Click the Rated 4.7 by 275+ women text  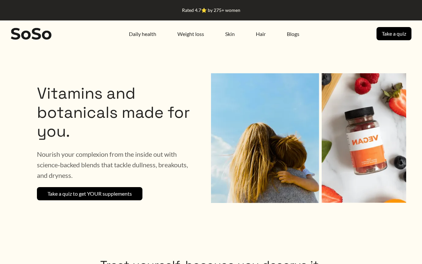pyautogui.click(x=211, y=10)
